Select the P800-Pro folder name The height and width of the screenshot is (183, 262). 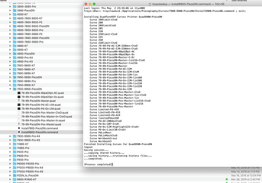tap(23, 160)
